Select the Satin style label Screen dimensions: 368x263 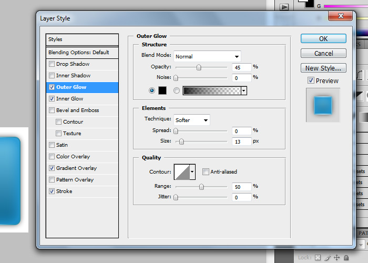click(62, 145)
